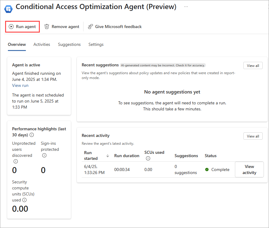This screenshot has height=228, width=269.
Task: Open the ellipsis more options menu
Action: [x=186, y=7]
